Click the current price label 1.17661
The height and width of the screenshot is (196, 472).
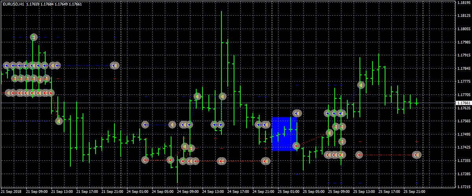[x=463, y=103]
